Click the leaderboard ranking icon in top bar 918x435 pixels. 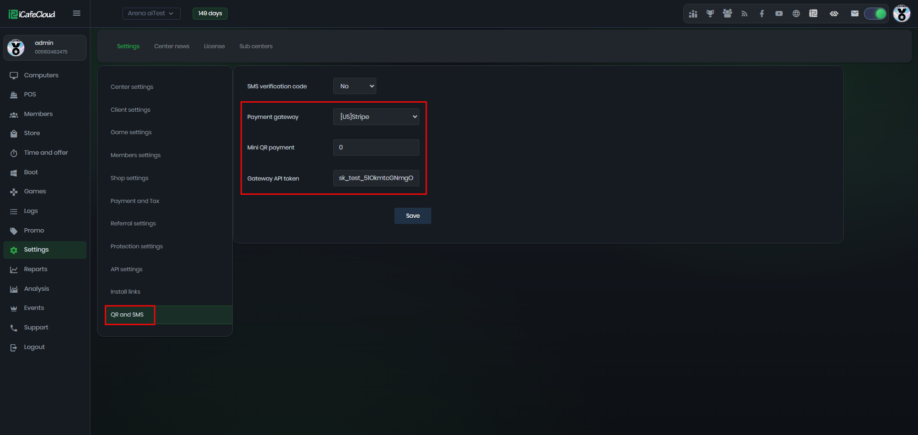tap(693, 14)
